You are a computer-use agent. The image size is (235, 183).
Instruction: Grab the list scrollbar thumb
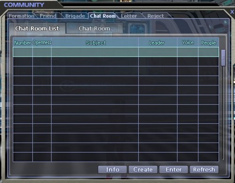point(223,58)
